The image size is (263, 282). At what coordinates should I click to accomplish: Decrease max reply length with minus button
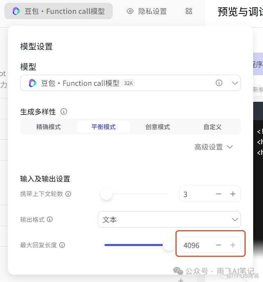tap(218, 245)
